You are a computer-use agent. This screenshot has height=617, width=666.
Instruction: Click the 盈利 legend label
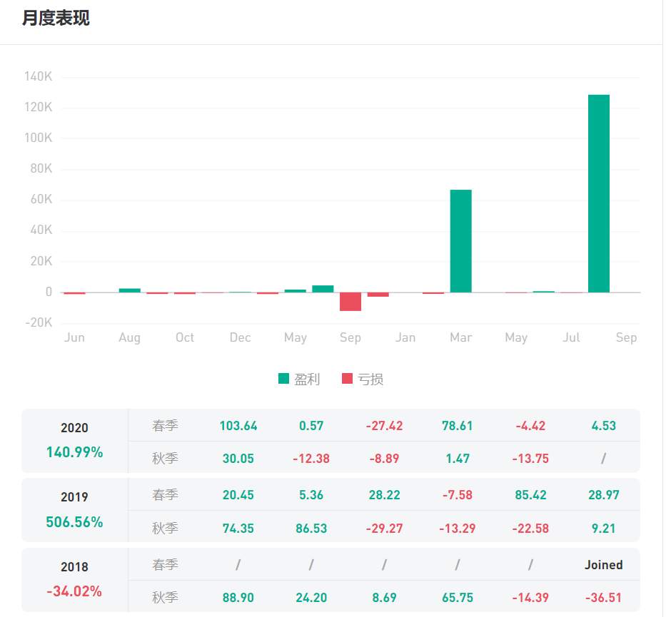point(307,379)
